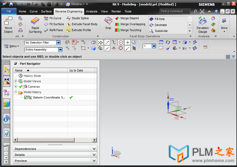Toggle the End Point snap option
Image resolution: width=237 pixels, height=167 pixels.
(x=107, y=42)
